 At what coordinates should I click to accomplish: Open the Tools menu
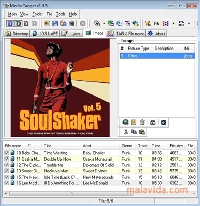tap(60, 14)
